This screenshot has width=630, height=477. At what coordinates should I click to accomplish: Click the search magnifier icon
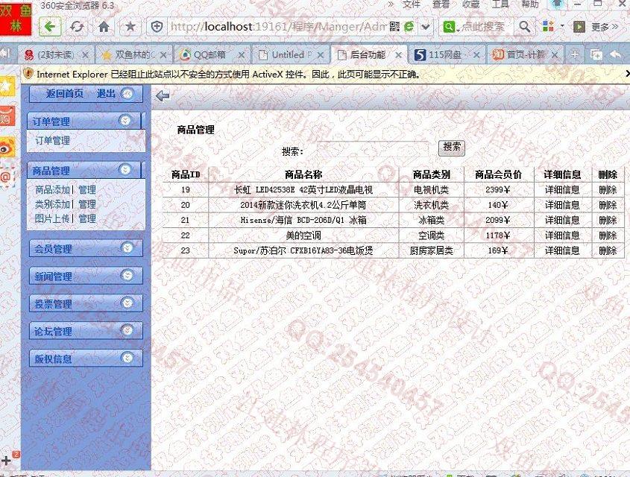pos(525,27)
